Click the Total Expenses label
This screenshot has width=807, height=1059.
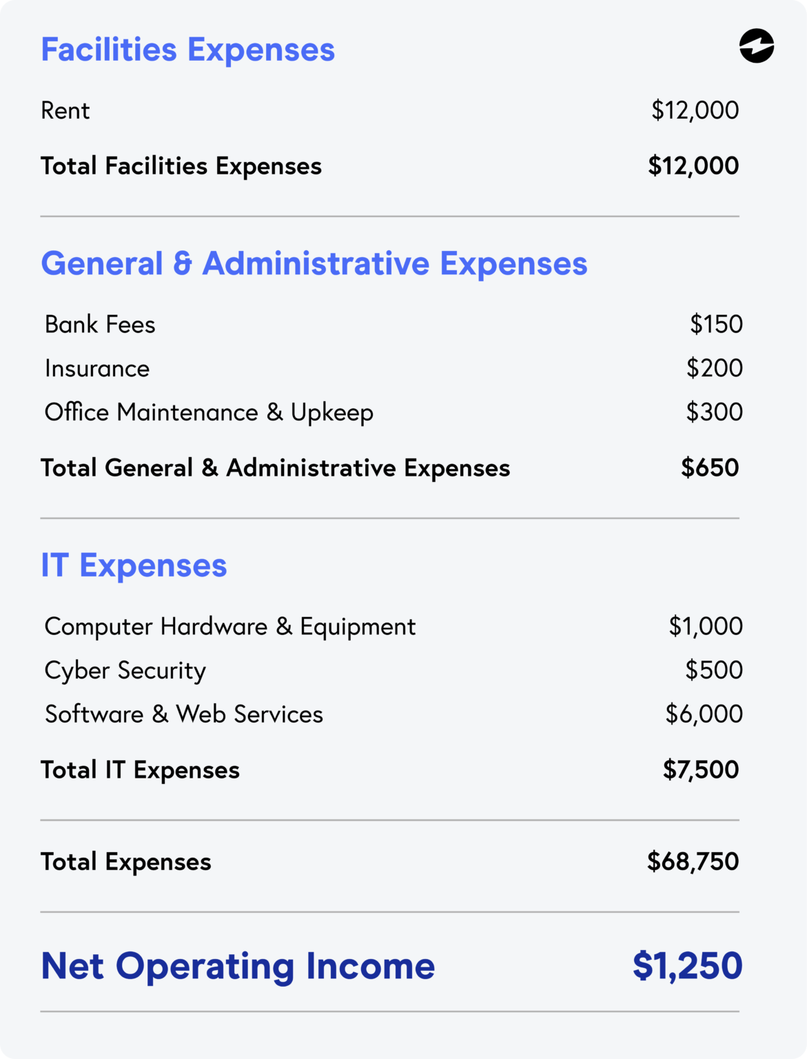tap(126, 862)
